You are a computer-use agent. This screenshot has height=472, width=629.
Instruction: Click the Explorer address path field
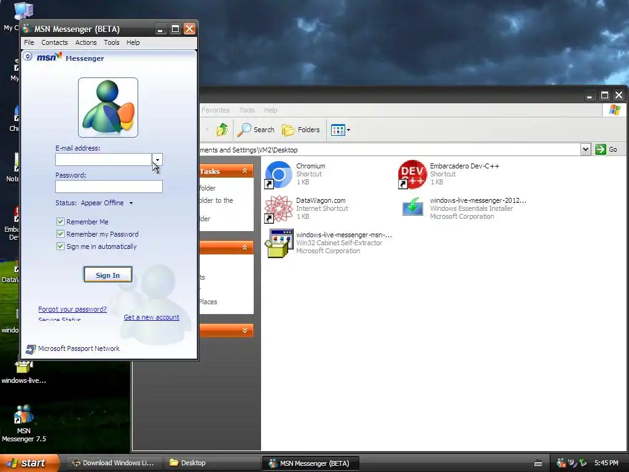[390, 150]
